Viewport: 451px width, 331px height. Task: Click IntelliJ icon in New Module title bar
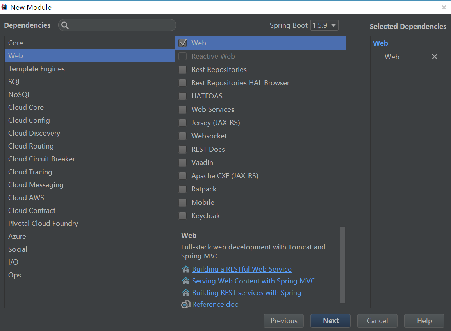click(4, 7)
